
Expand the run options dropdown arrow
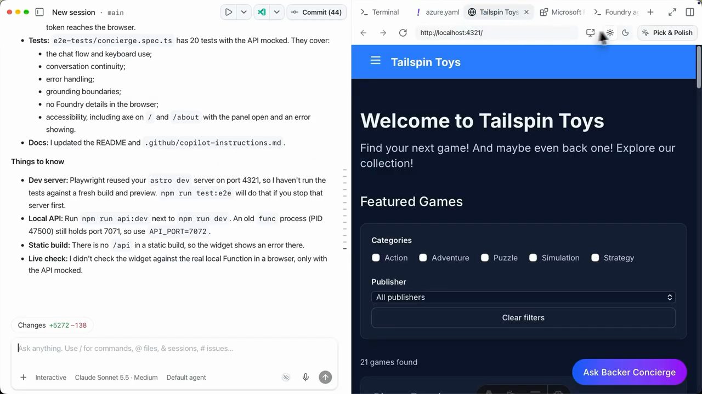tap(244, 12)
